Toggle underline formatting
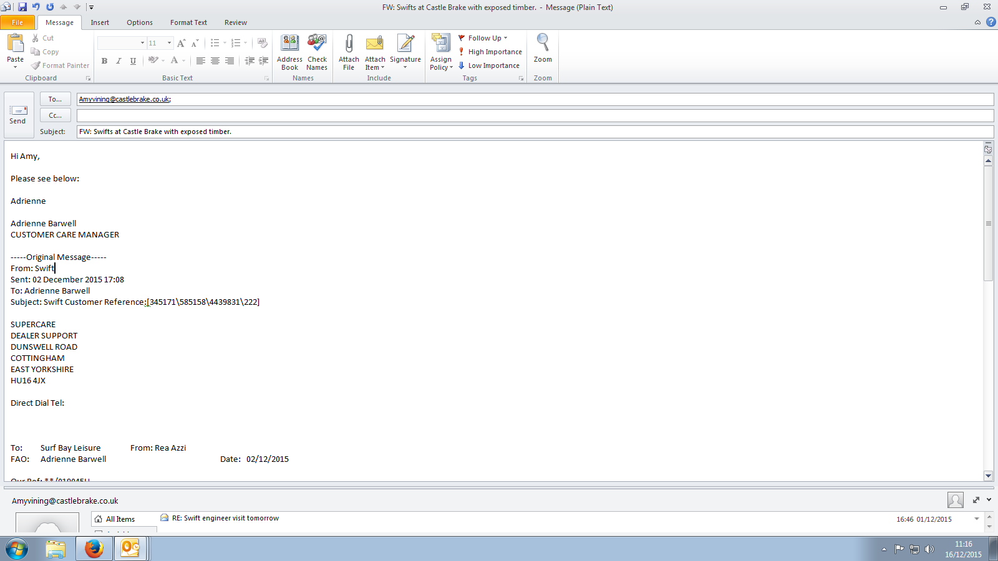Viewport: 998px width, 561px height. [133, 60]
